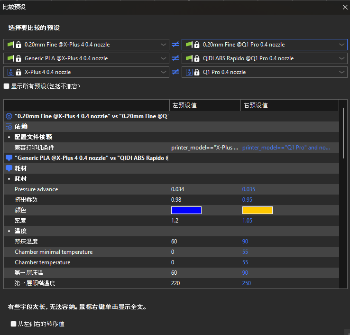350x335 pixels.
Task: Select the 兼容打印机条件 row label
Action: coord(34,148)
